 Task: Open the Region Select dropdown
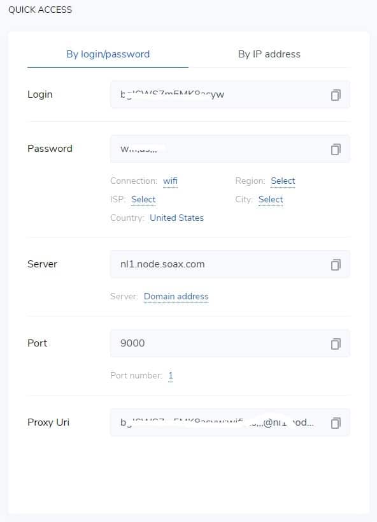tap(283, 181)
